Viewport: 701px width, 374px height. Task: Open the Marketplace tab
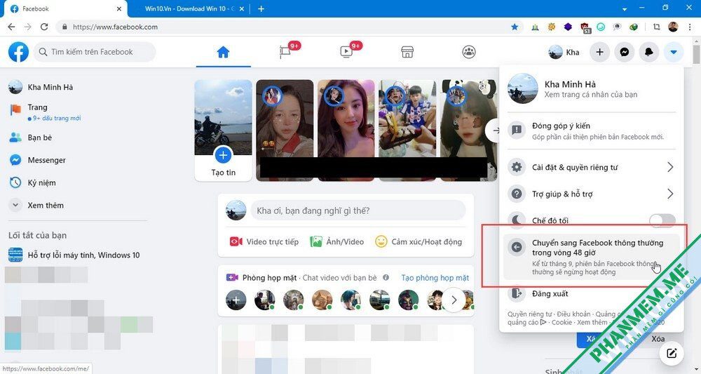tap(407, 53)
